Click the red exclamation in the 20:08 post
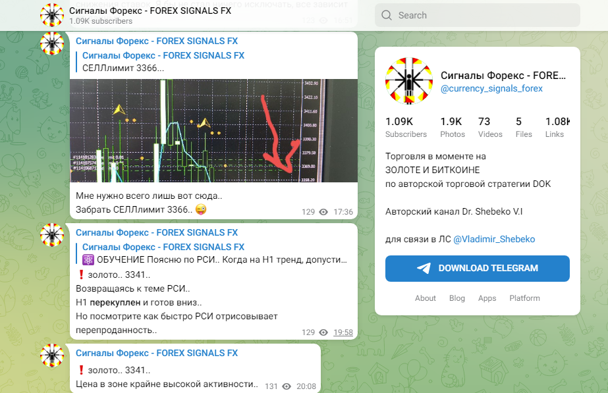The image size is (608, 393). tap(81, 370)
